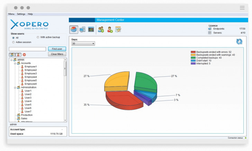252x151 pixels.
Task: Refresh the chart with the blue arrows icon
Action: [239, 42]
